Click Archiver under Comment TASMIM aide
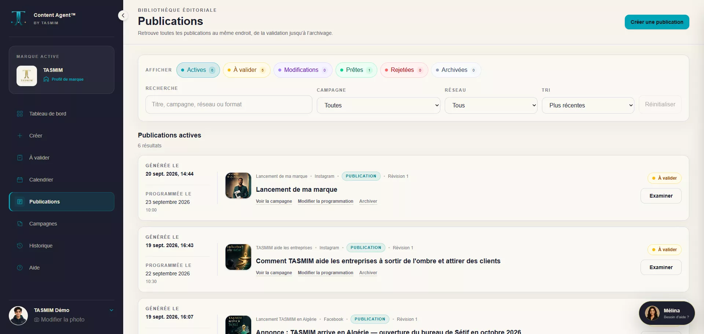The image size is (704, 334). (368, 273)
